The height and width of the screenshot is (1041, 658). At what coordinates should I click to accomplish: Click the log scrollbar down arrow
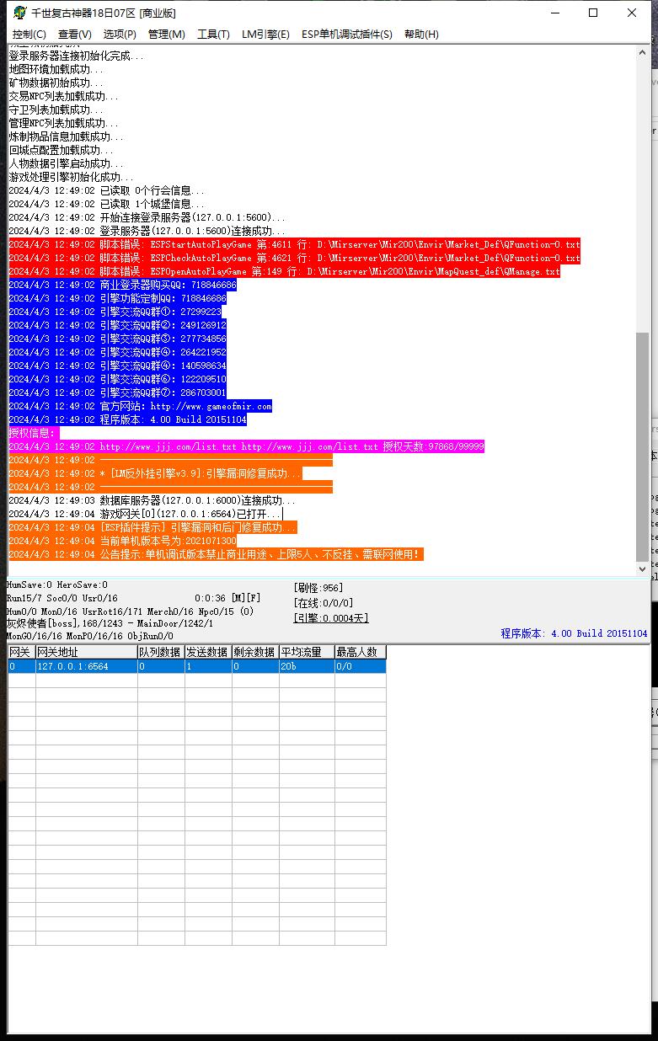(x=643, y=569)
